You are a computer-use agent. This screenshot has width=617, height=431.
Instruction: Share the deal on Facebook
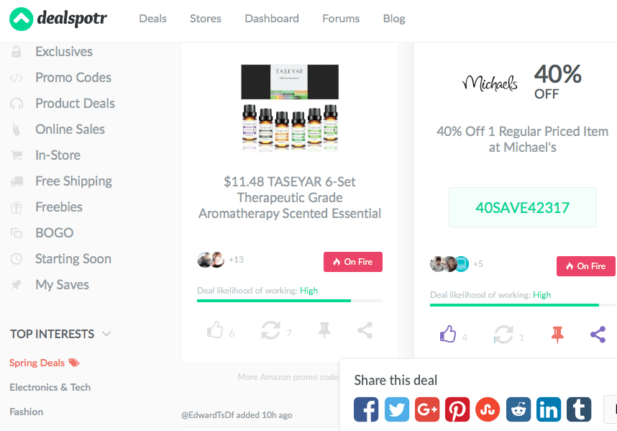coord(366,409)
